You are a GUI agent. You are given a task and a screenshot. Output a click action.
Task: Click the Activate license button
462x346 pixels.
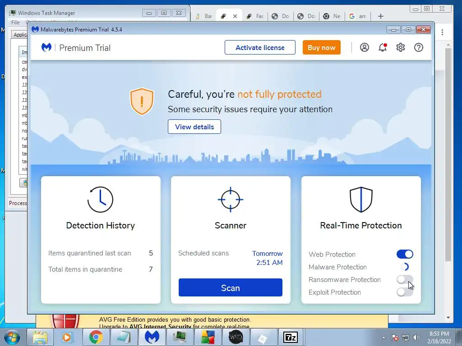260,47
